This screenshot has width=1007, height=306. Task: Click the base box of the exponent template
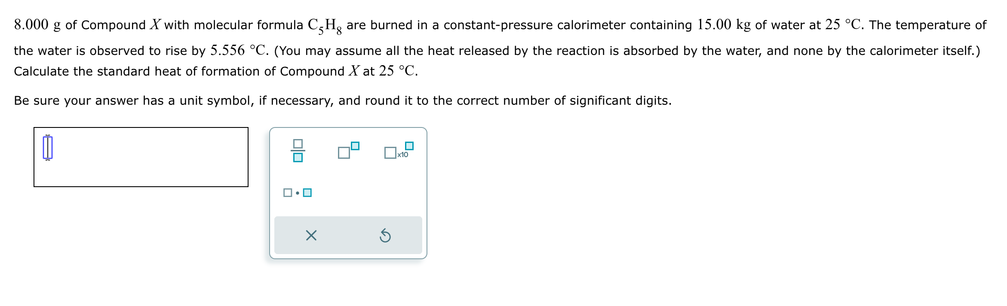click(344, 153)
